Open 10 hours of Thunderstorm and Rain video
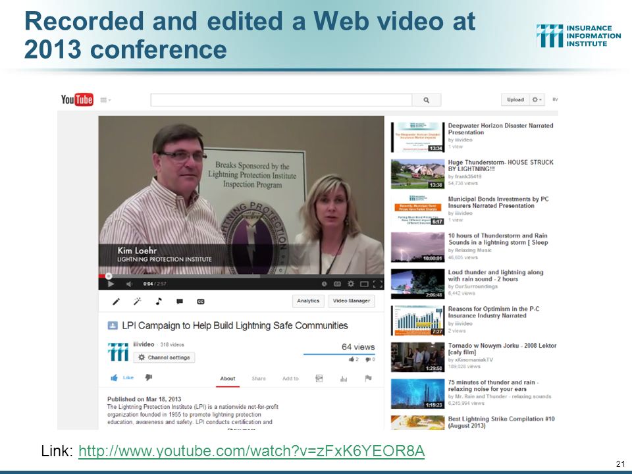Image resolution: width=632 pixels, height=474 pixels. pyautogui.click(x=498, y=239)
